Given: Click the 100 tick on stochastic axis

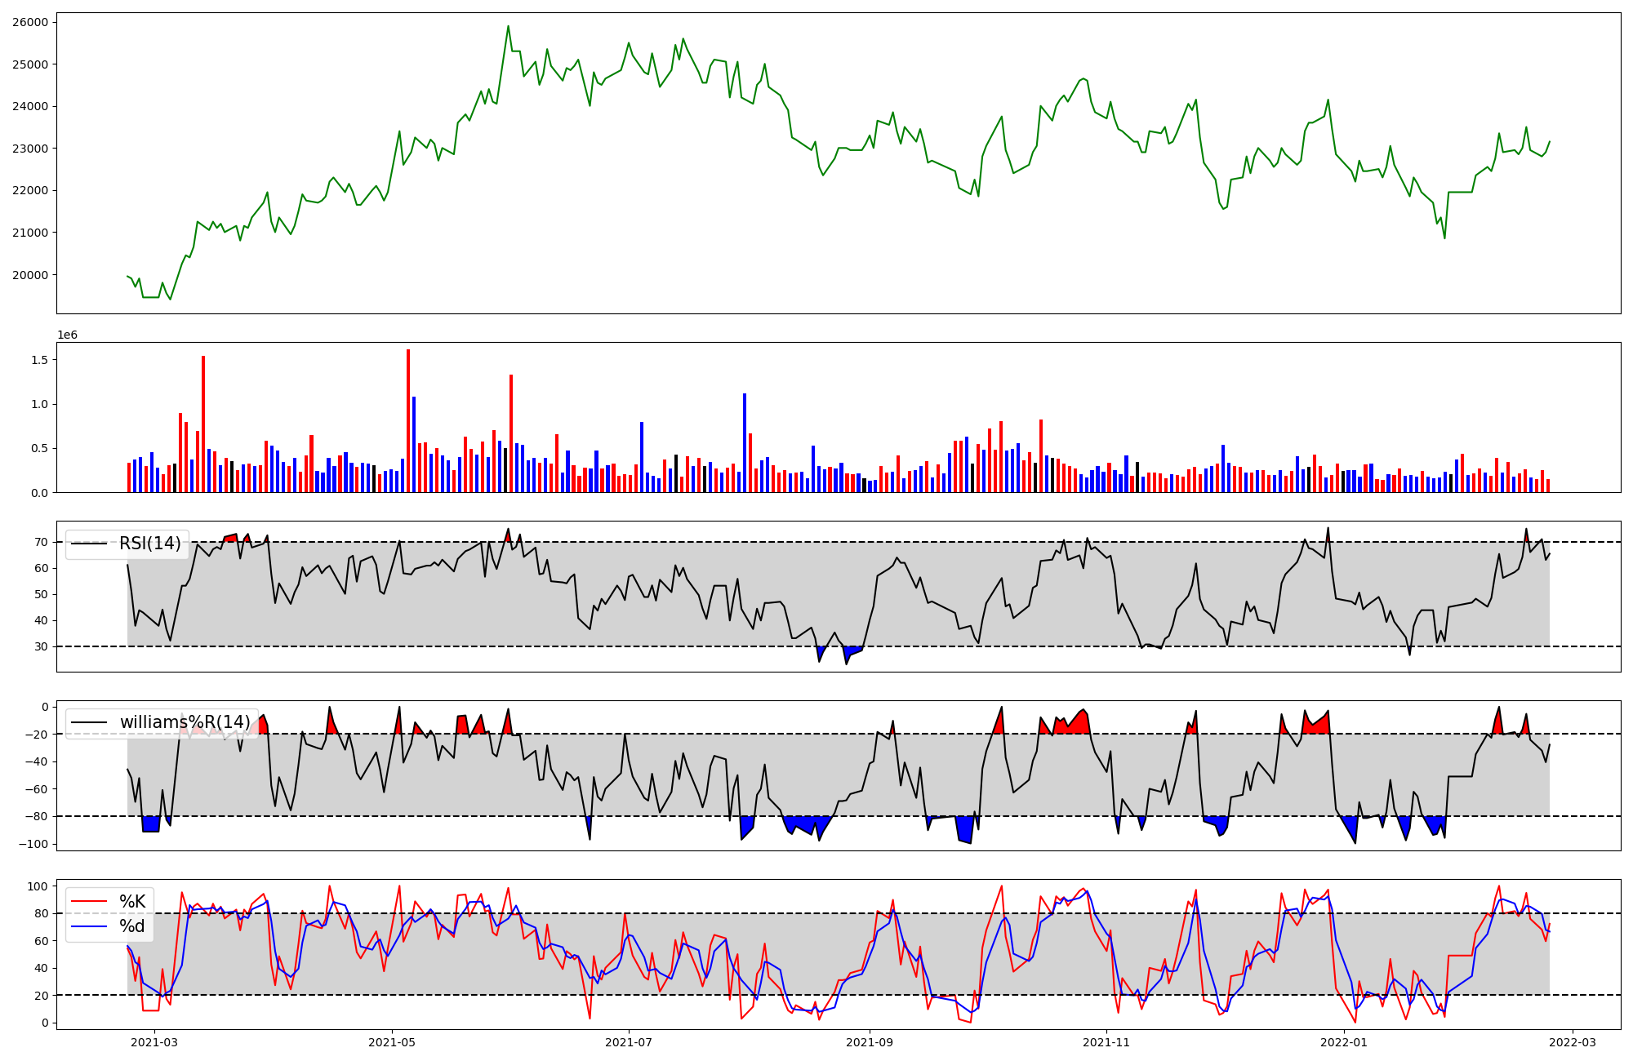Looking at the screenshot, I should tap(37, 886).
